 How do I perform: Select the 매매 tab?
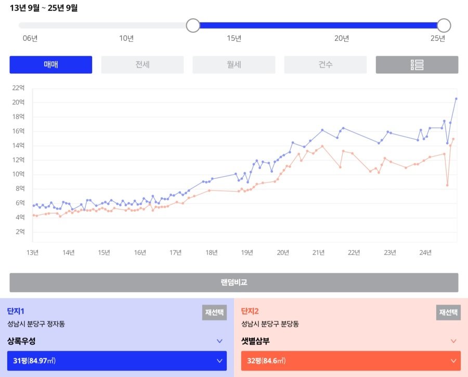pos(51,65)
